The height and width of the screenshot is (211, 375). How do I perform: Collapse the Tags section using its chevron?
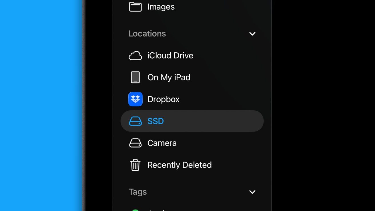252,192
